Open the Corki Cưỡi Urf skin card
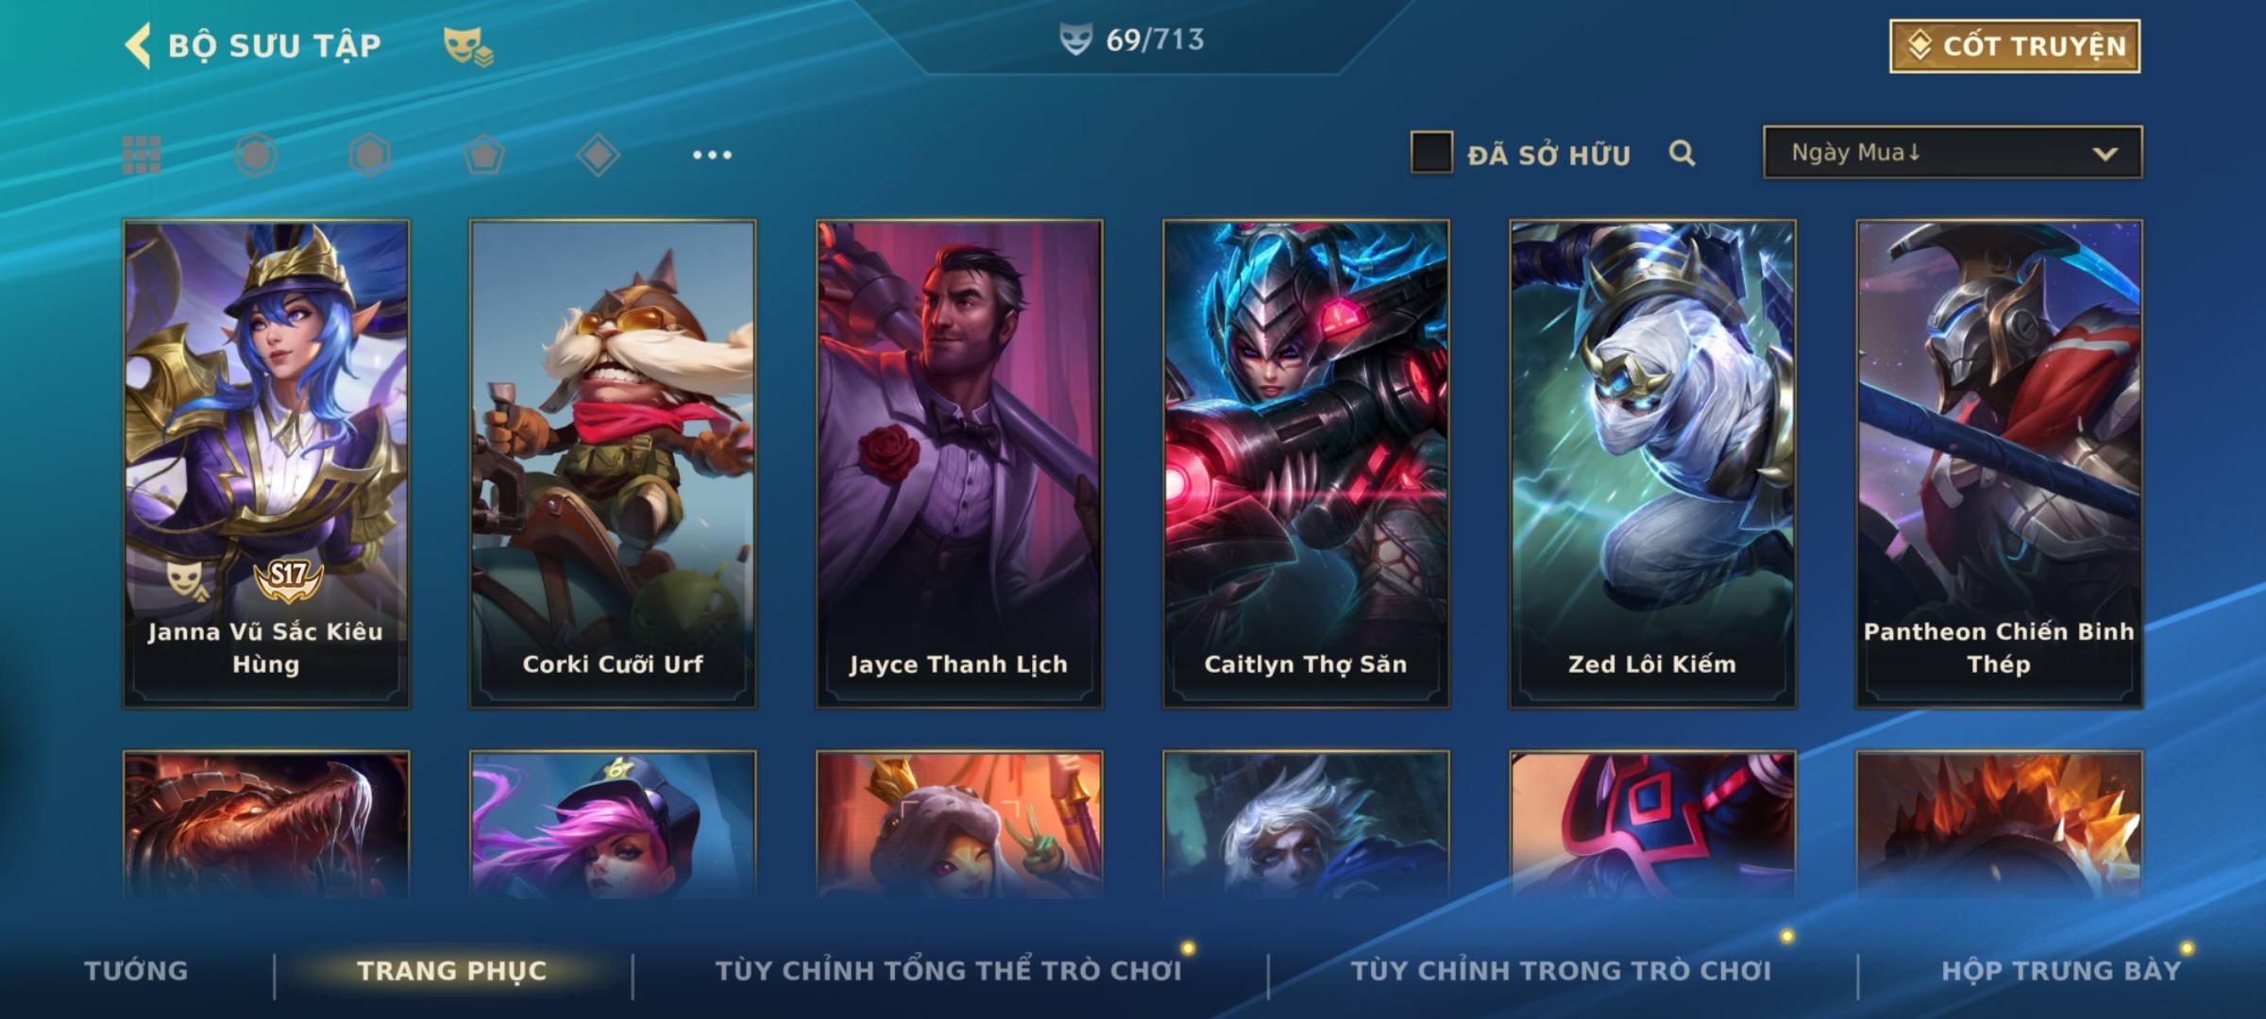This screenshot has width=2266, height=1019. 613,463
